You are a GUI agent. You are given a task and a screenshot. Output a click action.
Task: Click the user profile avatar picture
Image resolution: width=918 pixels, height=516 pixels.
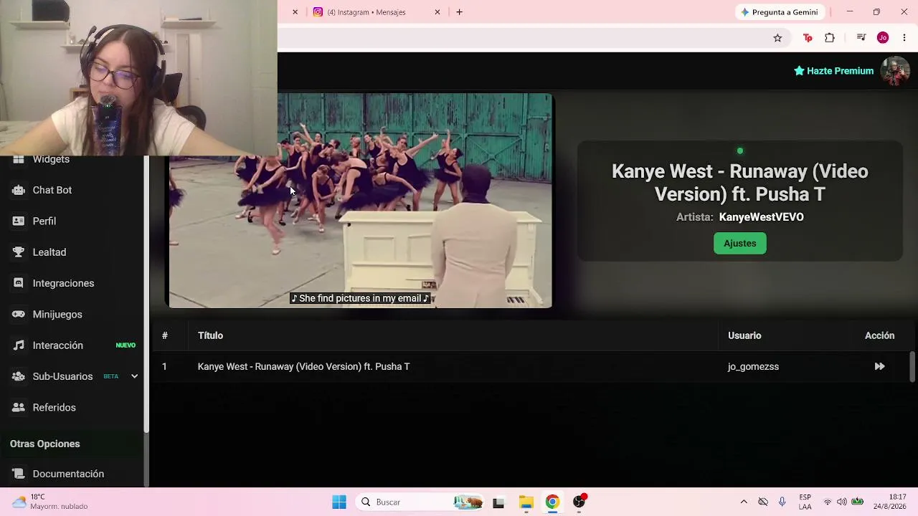click(895, 71)
